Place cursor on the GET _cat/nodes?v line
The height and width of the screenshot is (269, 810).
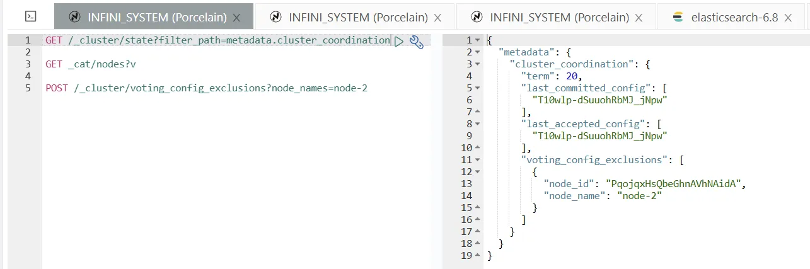(90, 64)
